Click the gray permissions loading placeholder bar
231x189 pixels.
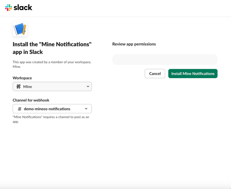pos(165,60)
